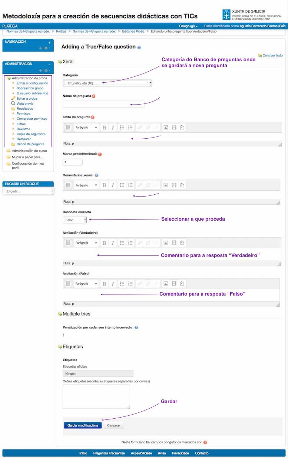Screen dimensions: 288x458
Task: Open Parágrafo format dropdown in Comentarios xerais
Action: click(x=86, y=185)
